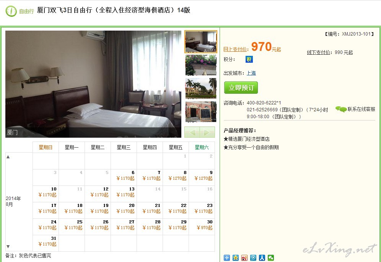This screenshot has height=262, width=381.
Task: Open more share options plus icon
Action: [x=226, y=258]
